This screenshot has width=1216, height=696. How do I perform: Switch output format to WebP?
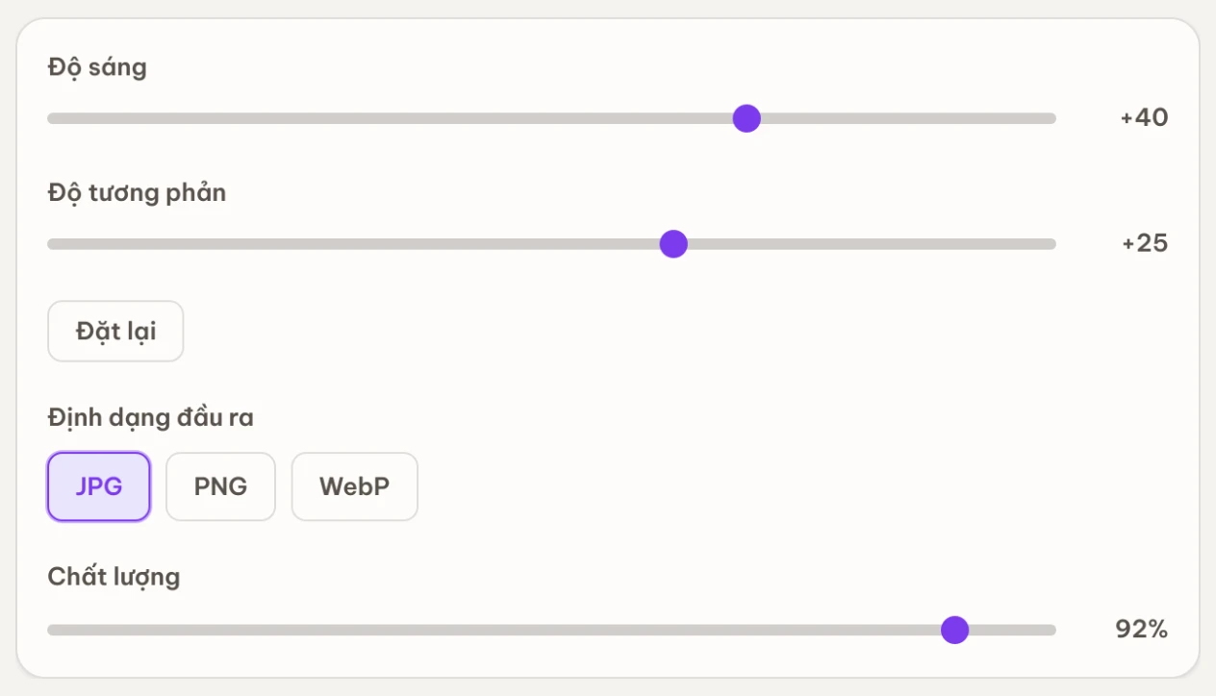coord(355,486)
